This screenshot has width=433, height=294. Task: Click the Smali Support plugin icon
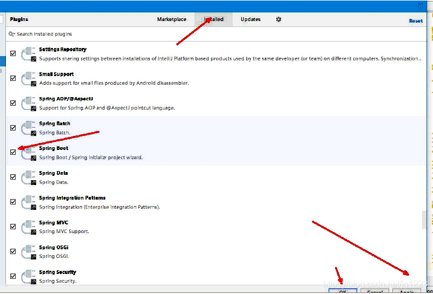(29, 79)
